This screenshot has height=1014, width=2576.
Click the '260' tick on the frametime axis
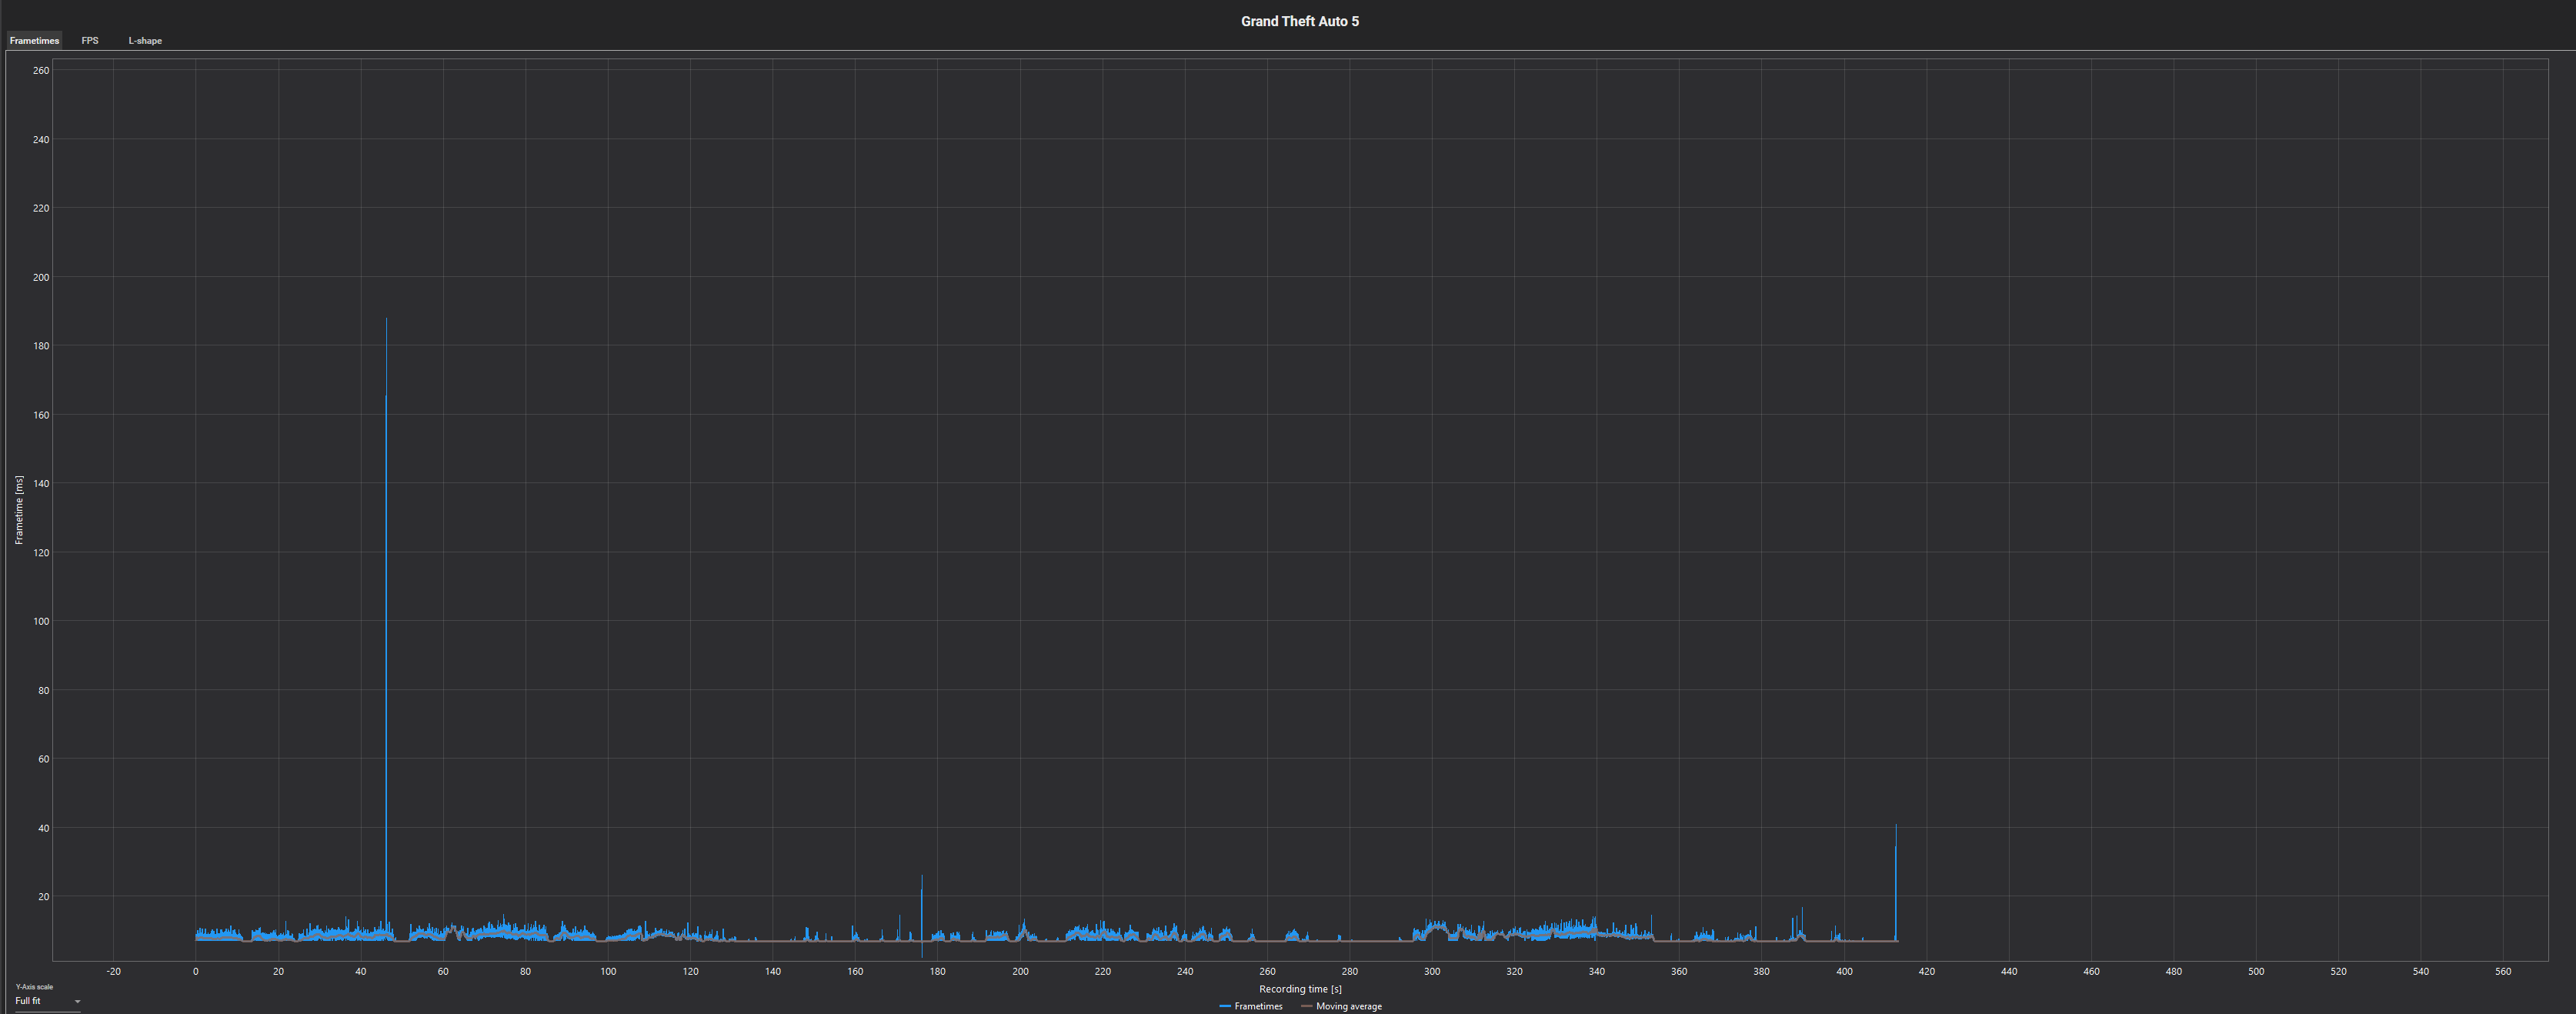[x=41, y=70]
